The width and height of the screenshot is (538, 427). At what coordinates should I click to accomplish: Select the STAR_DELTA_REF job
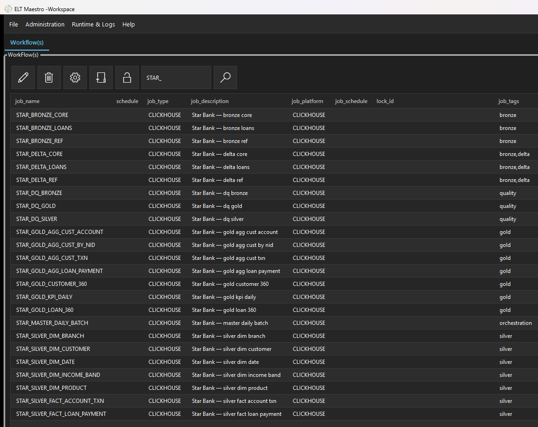point(37,180)
